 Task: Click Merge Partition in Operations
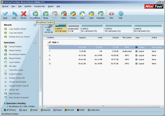[x=15, y=58]
